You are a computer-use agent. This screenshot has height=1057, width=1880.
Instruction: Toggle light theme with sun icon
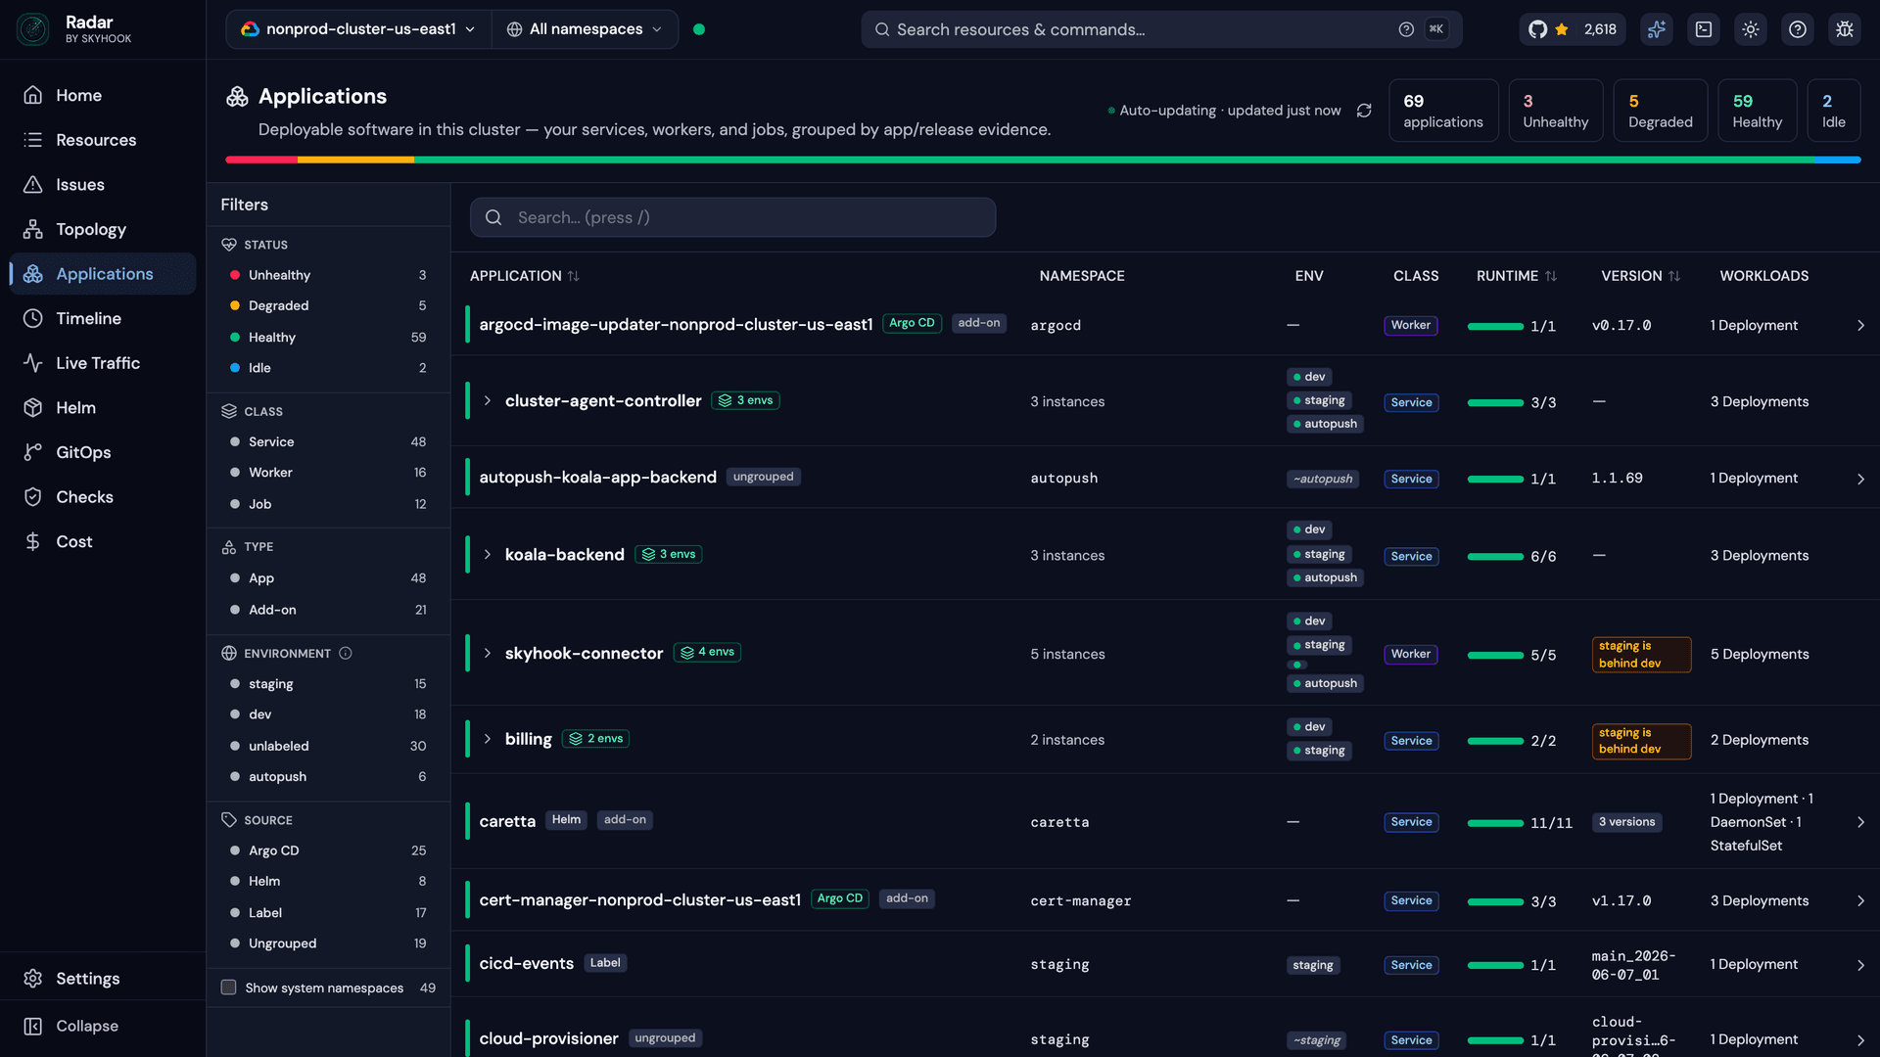(1751, 29)
